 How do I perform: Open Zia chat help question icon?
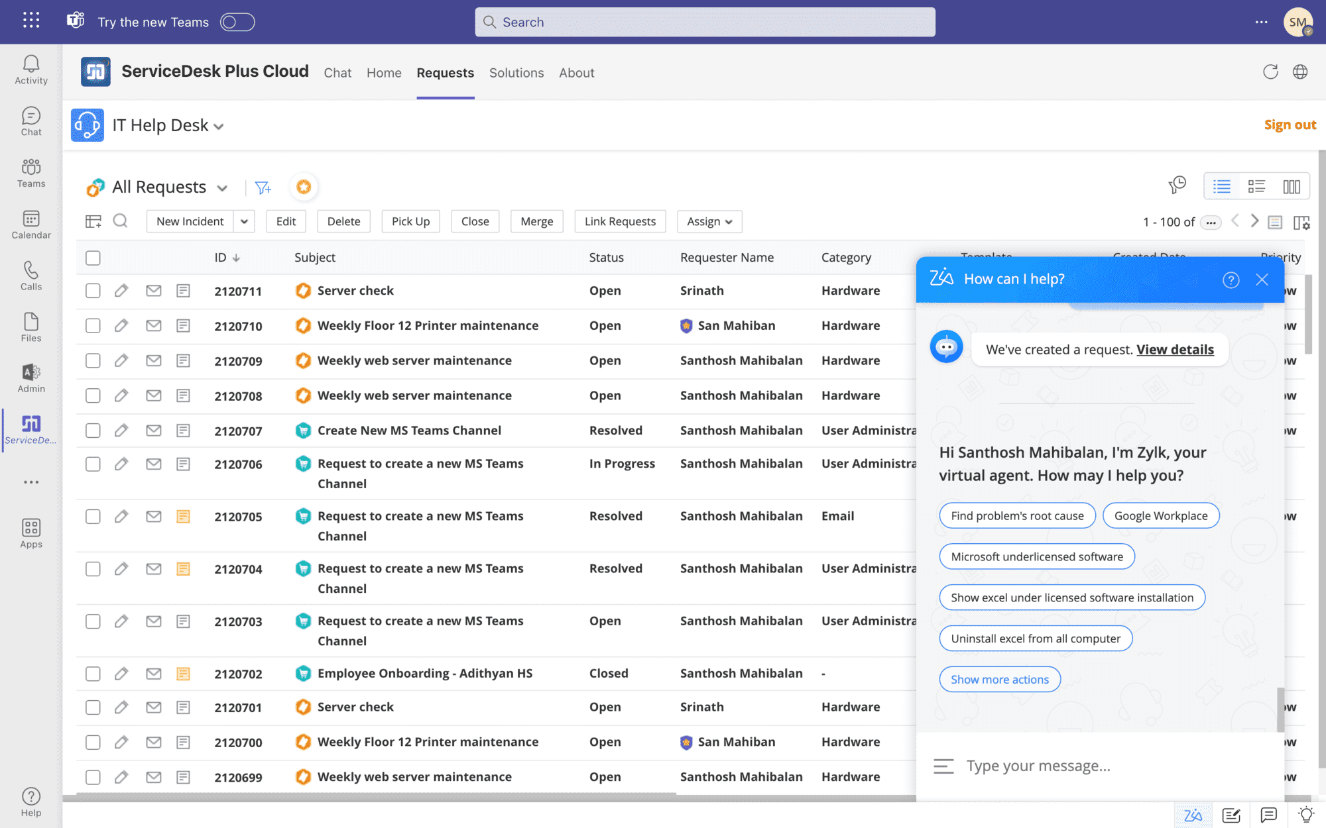point(1231,280)
